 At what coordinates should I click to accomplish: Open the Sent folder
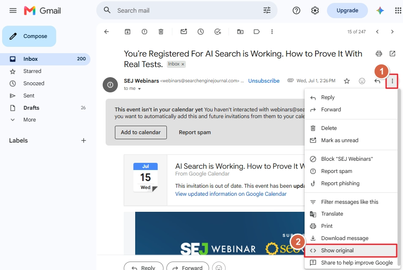(x=45, y=96)
